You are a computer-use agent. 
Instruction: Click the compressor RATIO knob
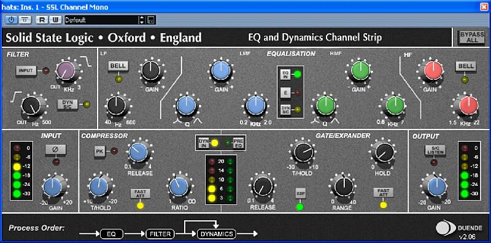click(x=179, y=187)
